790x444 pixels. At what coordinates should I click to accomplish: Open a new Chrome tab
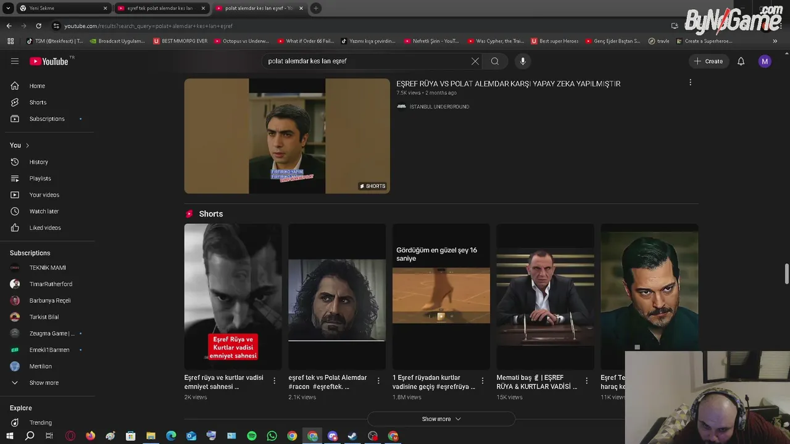315,8
